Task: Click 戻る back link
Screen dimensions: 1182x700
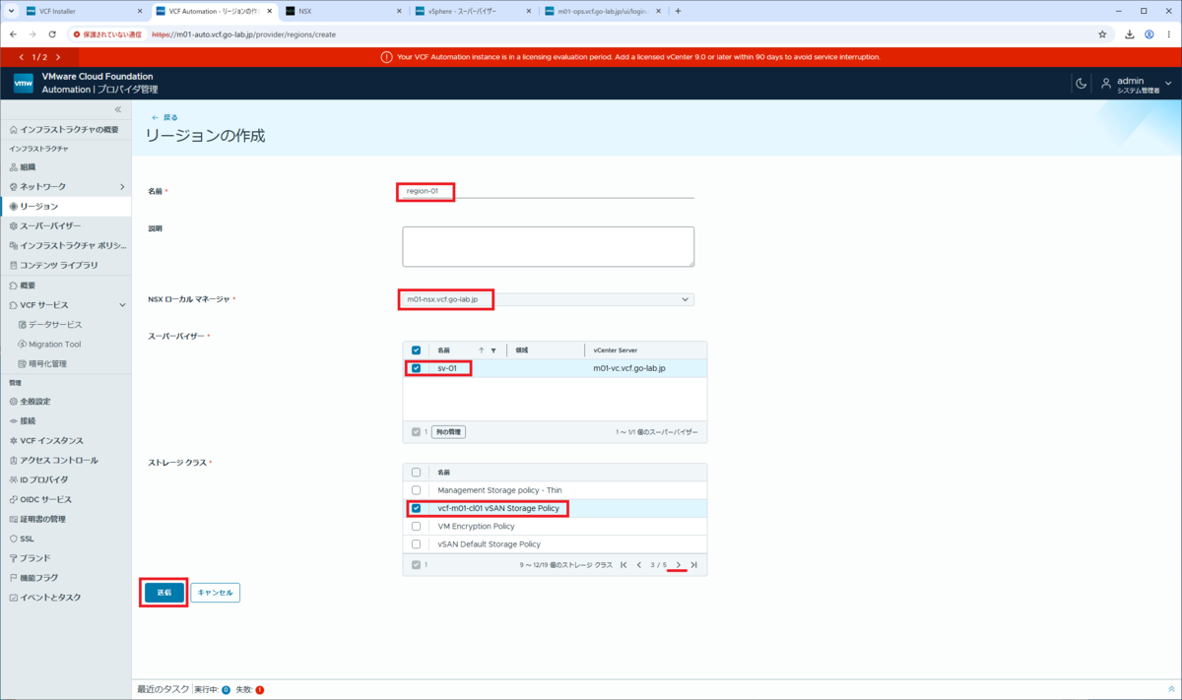Action: pyautogui.click(x=164, y=117)
